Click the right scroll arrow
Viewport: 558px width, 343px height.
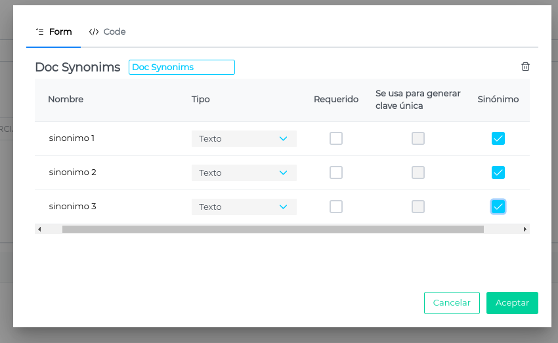click(x=525, y=230)
